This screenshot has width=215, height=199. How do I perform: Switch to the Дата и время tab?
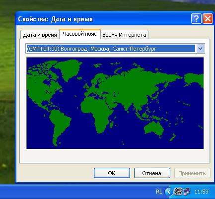tap(40, 35)
